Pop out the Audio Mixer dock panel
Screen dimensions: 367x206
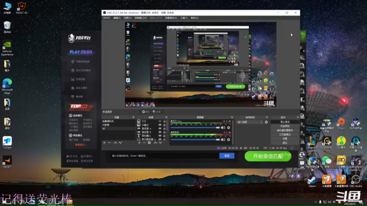(x=232, y=117)
